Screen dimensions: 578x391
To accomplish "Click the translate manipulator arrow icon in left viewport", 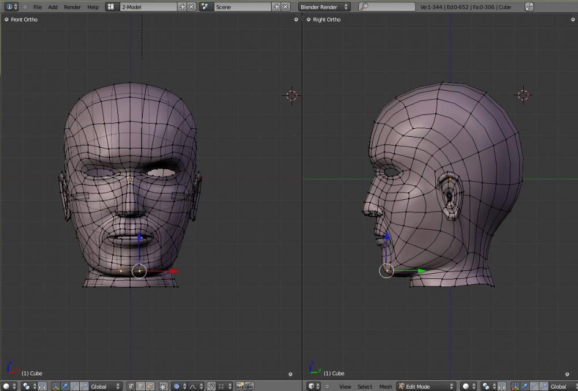I will click(x=65, y=386).
